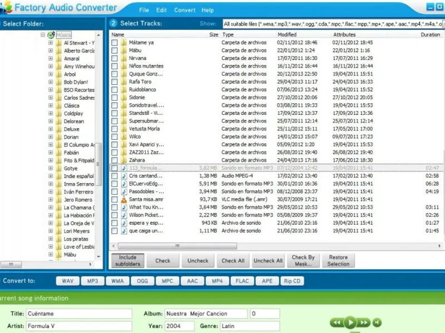
Task: Click the Amaral folder icon in tree
Action: (x=59, y=59)
